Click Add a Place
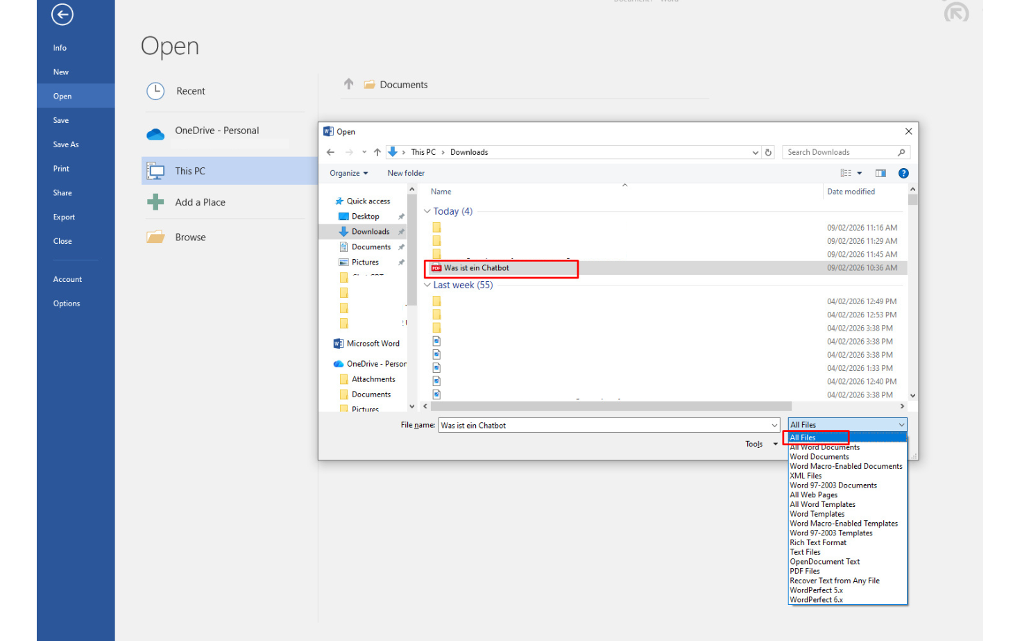 tap(200, 202)
